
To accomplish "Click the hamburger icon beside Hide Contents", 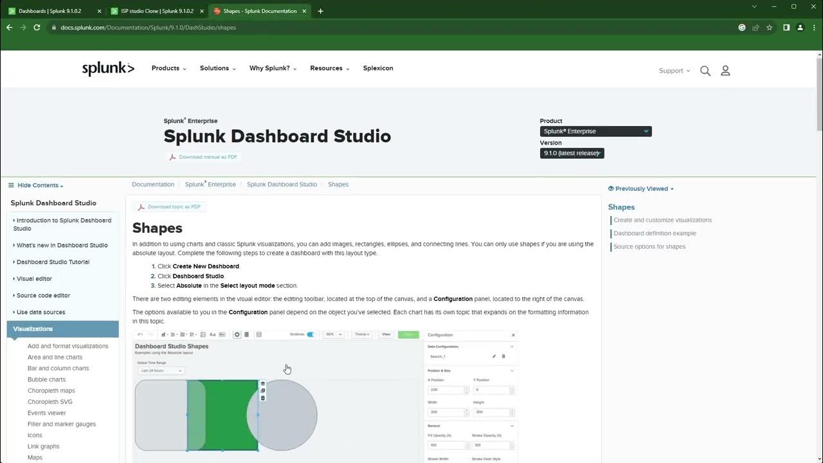I will (x=11, y=185).
